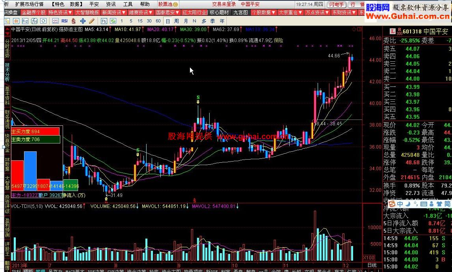The height and width of the screenshot is (272, 452).
Task: Open the 盈利预测 side tab
Action: tap(7, 227)
